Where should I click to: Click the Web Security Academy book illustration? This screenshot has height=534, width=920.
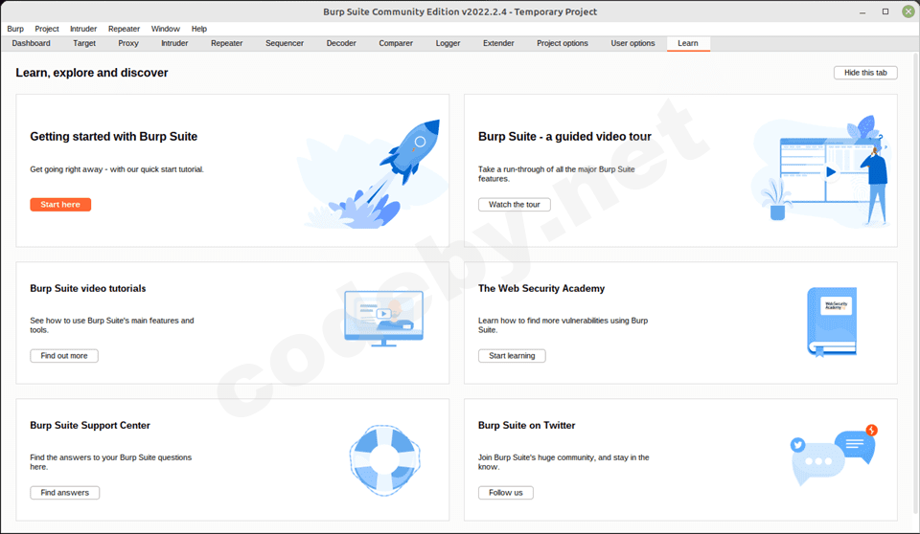click(832, 322)
